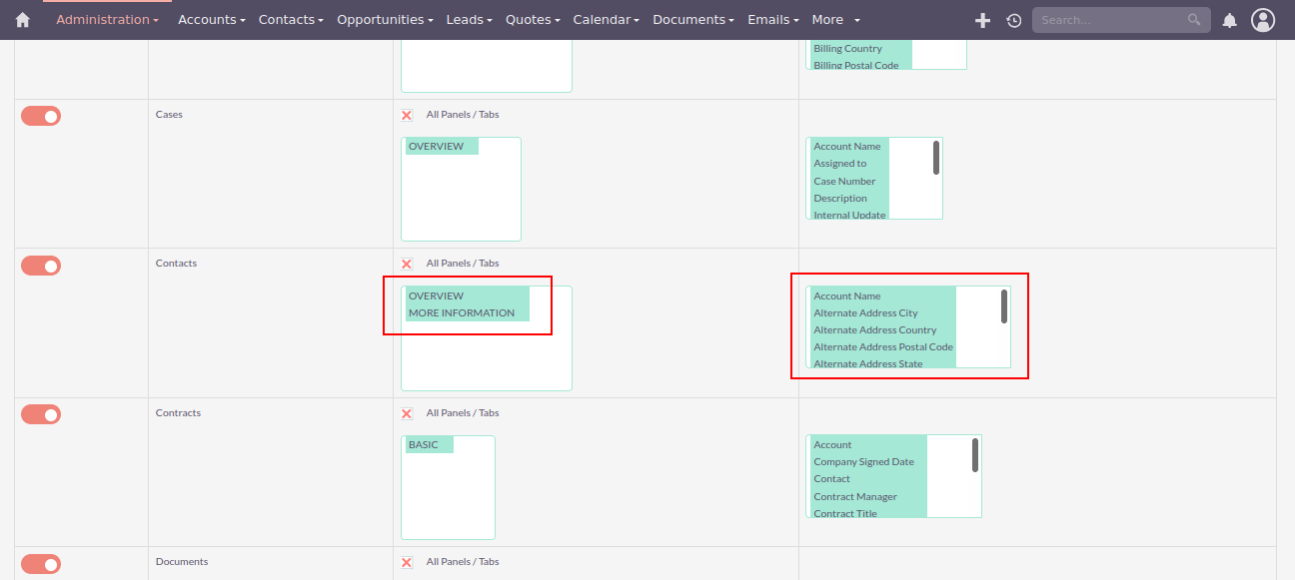Click scrollbar of the Contracts fields list
Screen dimensions: 1295x580
[x=975, y=455]
